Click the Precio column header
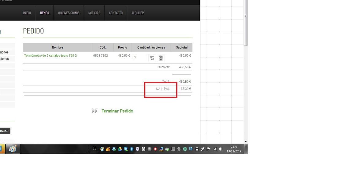337x189 pixels. 122,47
